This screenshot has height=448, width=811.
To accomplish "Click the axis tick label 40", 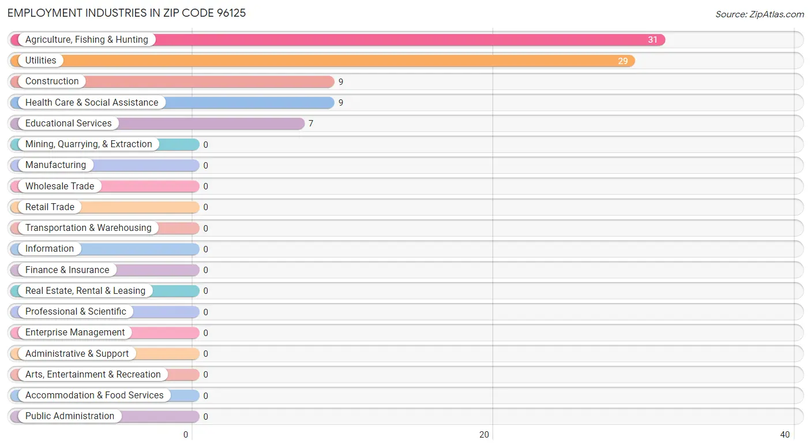I will pos(784,435).
